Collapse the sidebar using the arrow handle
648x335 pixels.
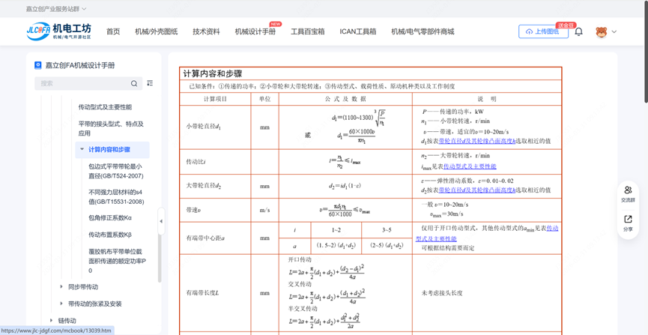pyautogui.click(x=161, y=221)
